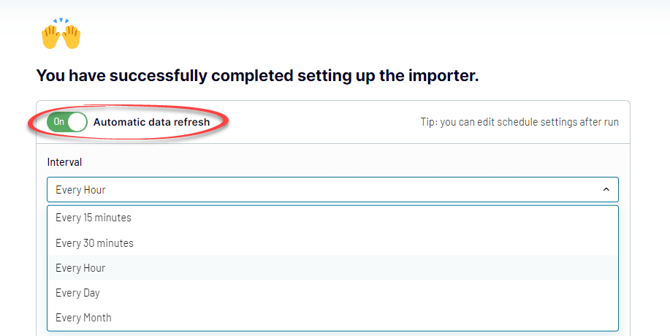The width and height of the screenshot is (670, 336).
Task: Click the word "importer" in the heading
Action: pyautogui.click(x=443, y=75)
